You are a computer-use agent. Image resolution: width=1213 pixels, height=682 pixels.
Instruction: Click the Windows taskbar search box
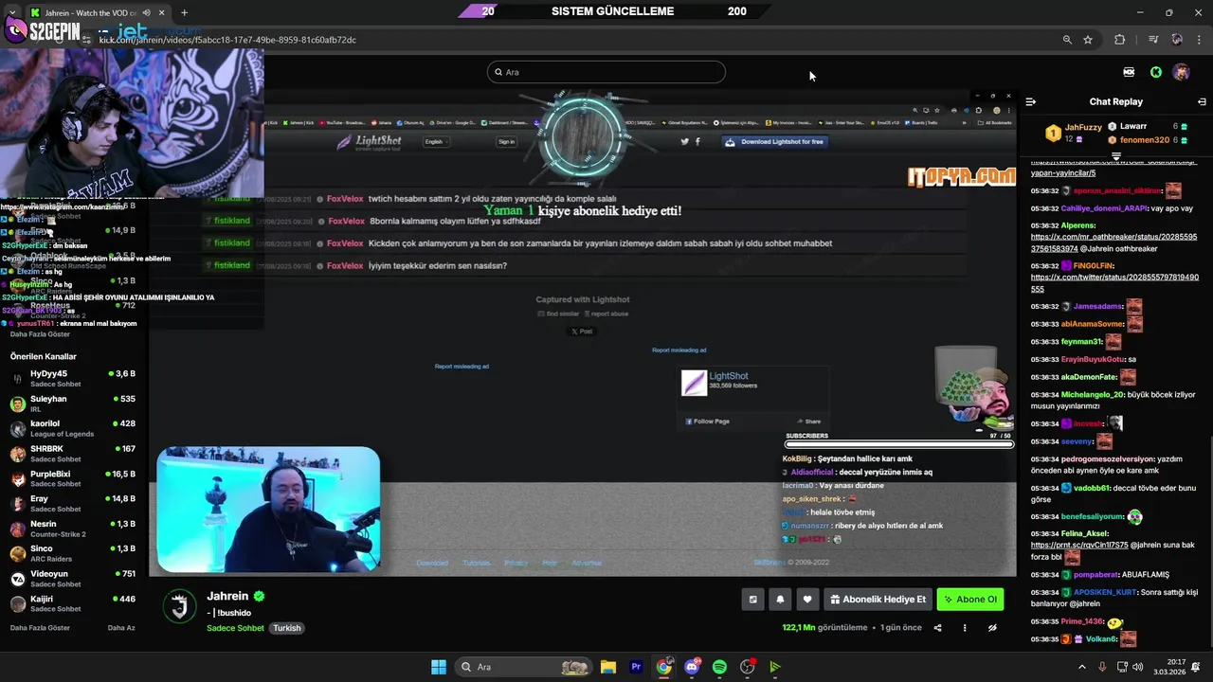tap(523, 667)
